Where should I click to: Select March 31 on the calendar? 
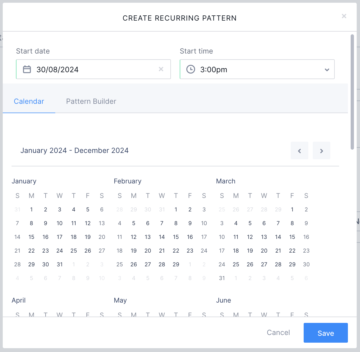click(222, 278)
